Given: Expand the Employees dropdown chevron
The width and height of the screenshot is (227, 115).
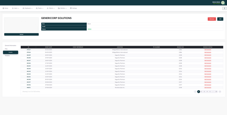Looking at the screenshot, I should pos(32,8).
